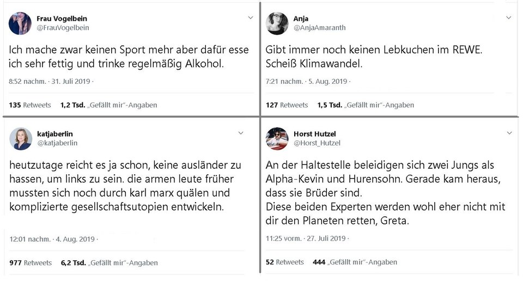Viewport: 523px width, 281px height.
Task: Open Horst Hutzel's profile picture
Action: click(x=277, y=139)
